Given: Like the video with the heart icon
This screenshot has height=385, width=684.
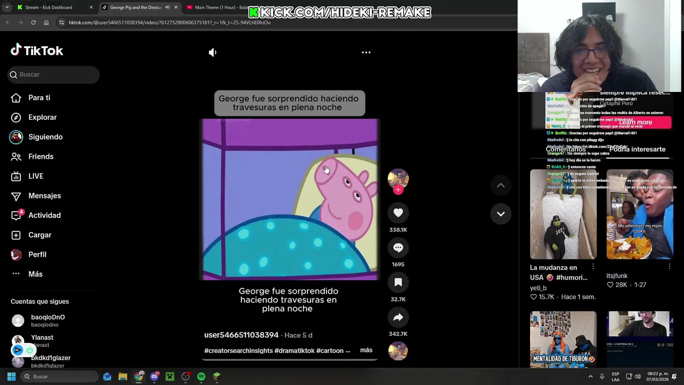Looking at the screenshot, I should click(x=398, y=213).
